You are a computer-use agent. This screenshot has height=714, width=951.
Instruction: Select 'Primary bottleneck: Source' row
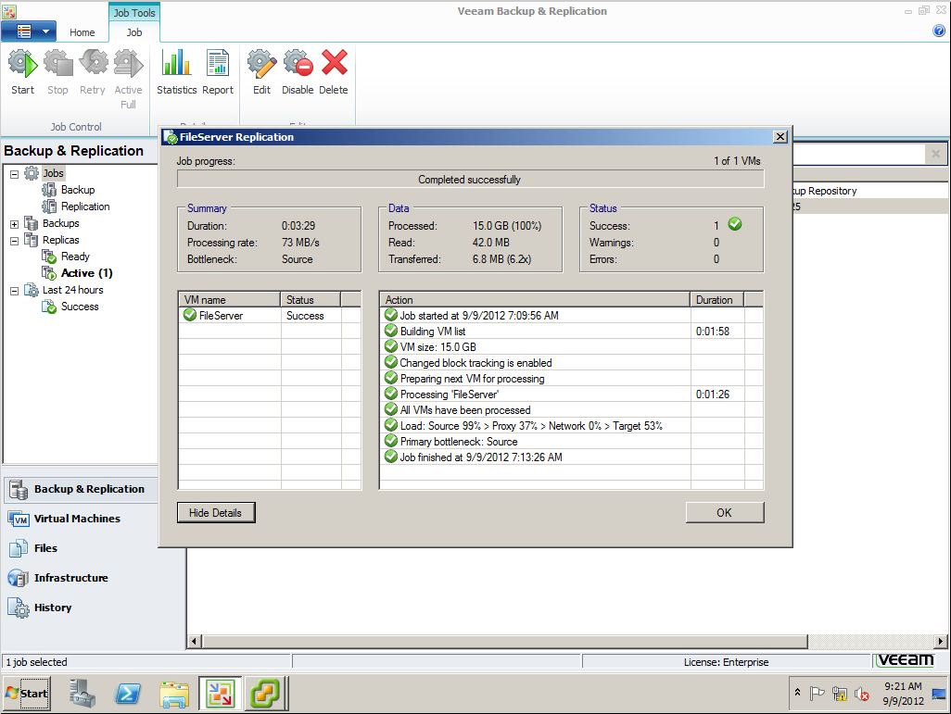coord(571,441)
